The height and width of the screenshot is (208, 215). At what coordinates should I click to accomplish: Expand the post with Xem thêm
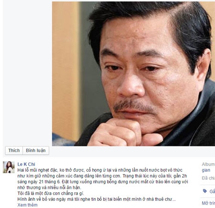click(x=27, y=205)
